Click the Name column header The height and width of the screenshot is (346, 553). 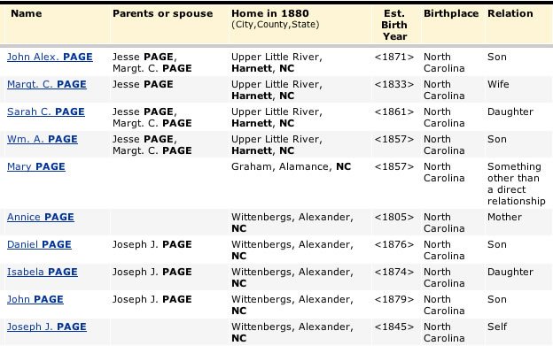click(27, 13)
